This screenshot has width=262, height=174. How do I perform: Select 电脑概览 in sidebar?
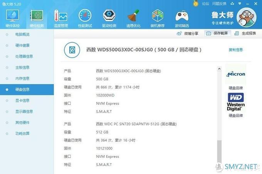22,35
